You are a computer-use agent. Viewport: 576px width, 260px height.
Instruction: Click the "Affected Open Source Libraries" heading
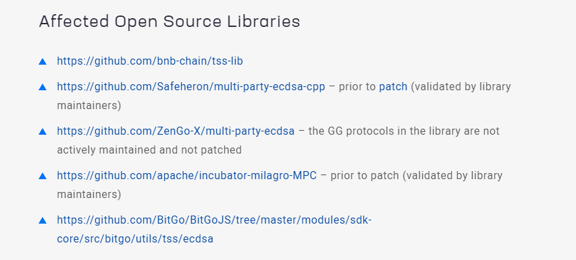click(169, 22)
